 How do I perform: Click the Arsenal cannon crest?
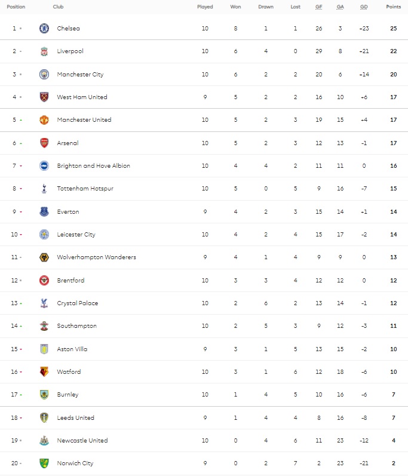point(44,143)
